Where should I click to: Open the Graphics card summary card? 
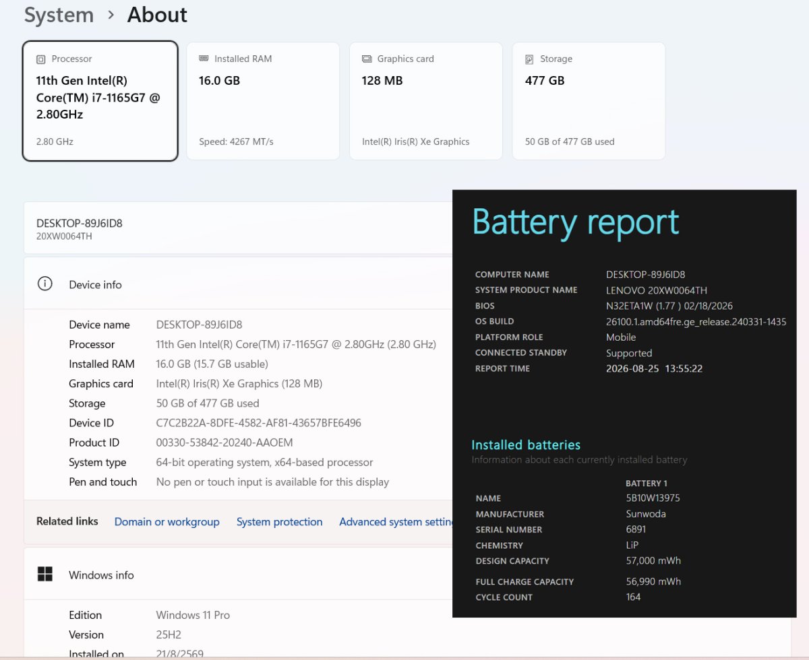[426, 101]
